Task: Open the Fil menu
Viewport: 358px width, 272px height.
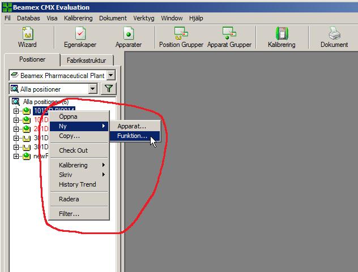Action: (x=7, y=18)
